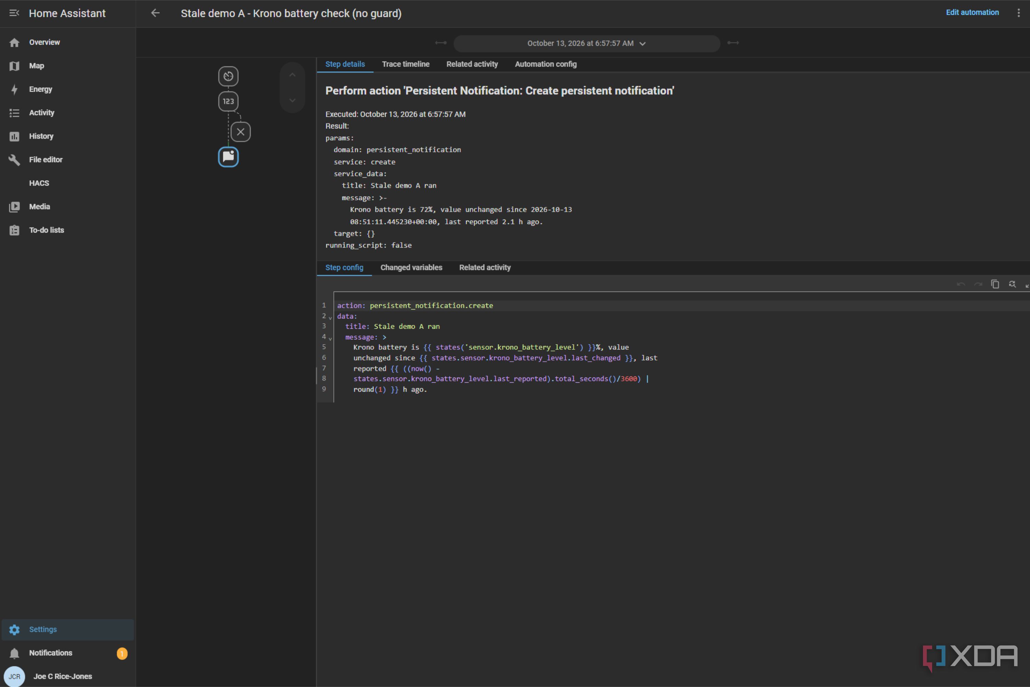Screen dimensions: 1030x687
Task: Click the Home Assistant title
Action: (67, 14)
